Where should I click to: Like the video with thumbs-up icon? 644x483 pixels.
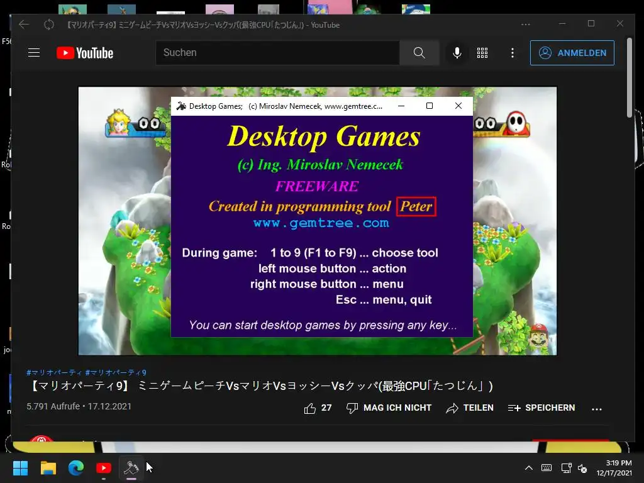coord(310,408)
